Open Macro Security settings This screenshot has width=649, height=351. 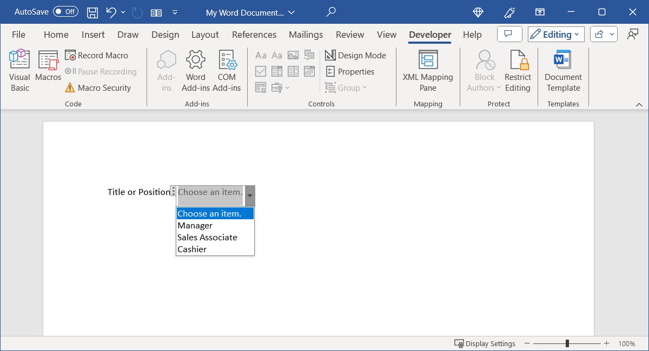(x=101, y=87)
